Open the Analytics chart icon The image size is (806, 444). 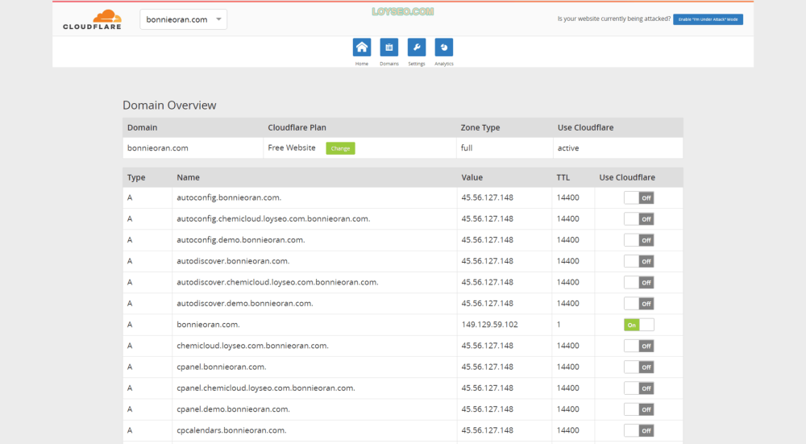pos(443,48)
